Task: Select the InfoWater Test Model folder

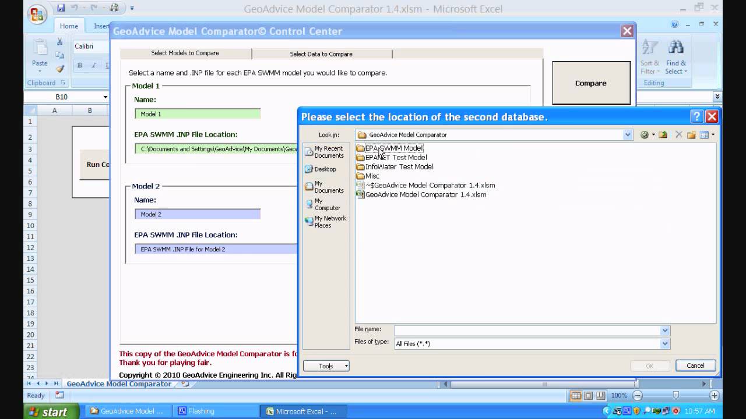Action: (x=395, y=166)
